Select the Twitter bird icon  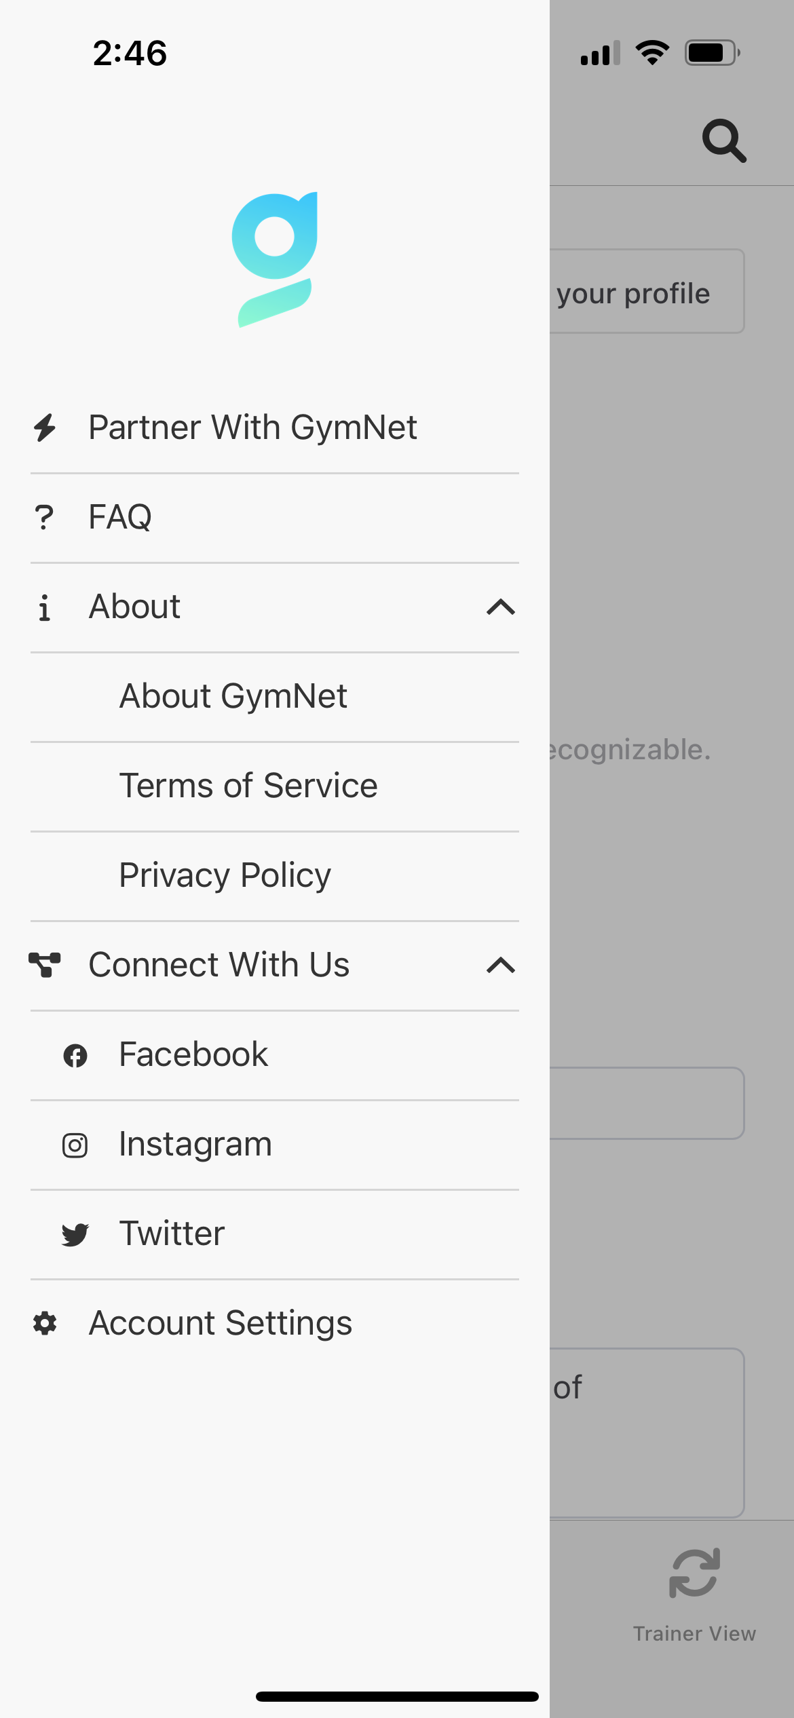click(75, 1234)
